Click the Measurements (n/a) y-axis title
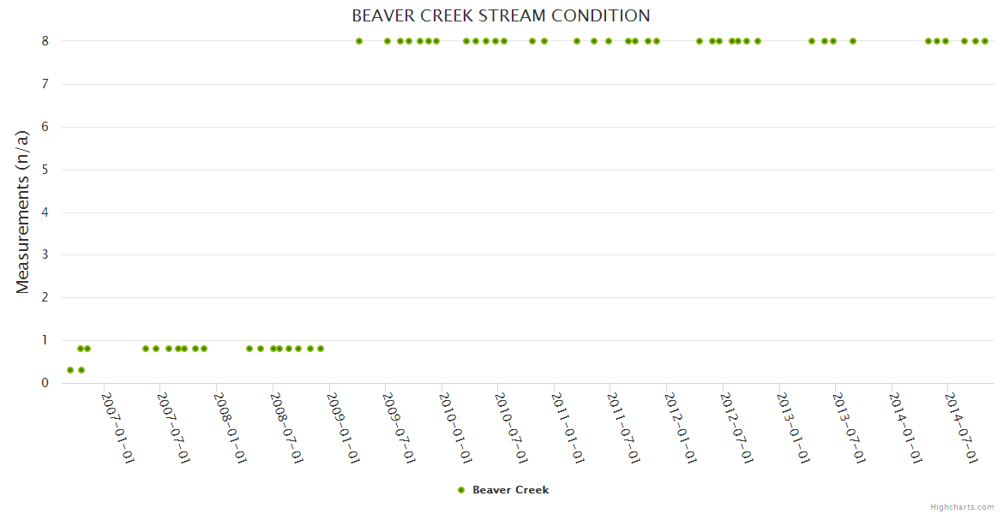1003x514 pixels. [23, 212]
